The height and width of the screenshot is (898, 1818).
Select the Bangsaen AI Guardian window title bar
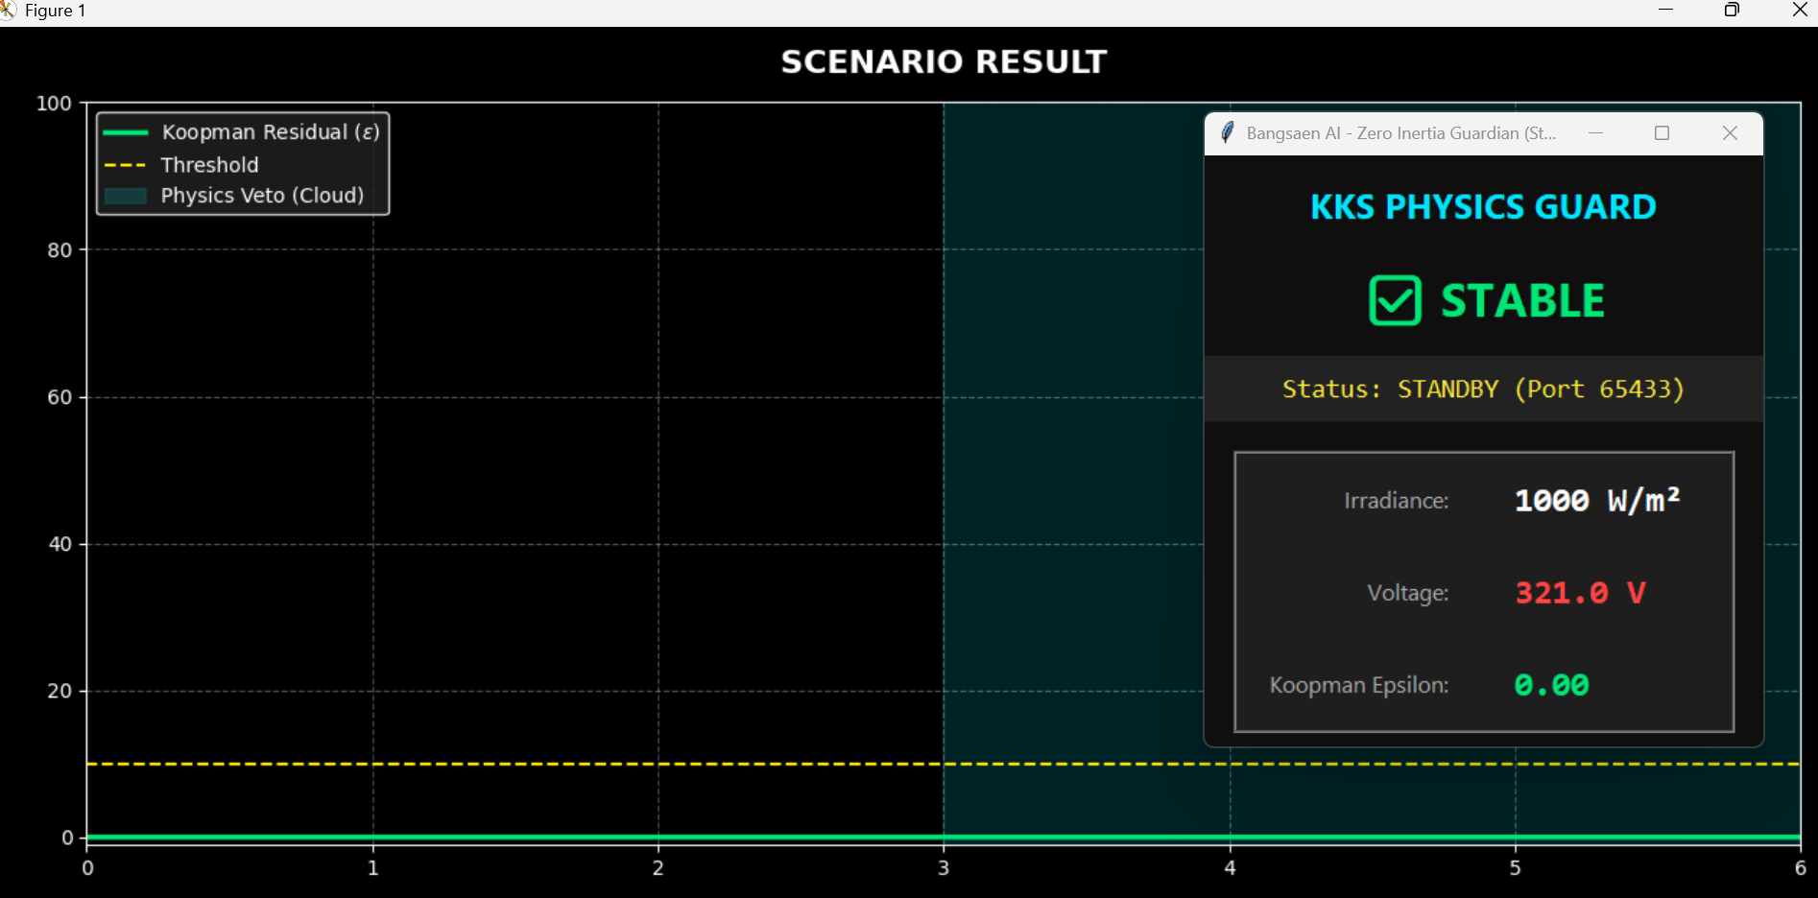point(1401,133)
